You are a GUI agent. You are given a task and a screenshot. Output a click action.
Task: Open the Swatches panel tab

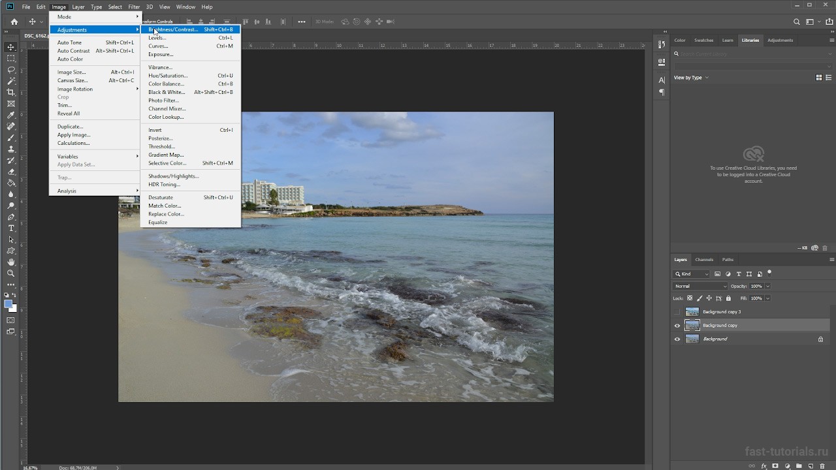703,40
